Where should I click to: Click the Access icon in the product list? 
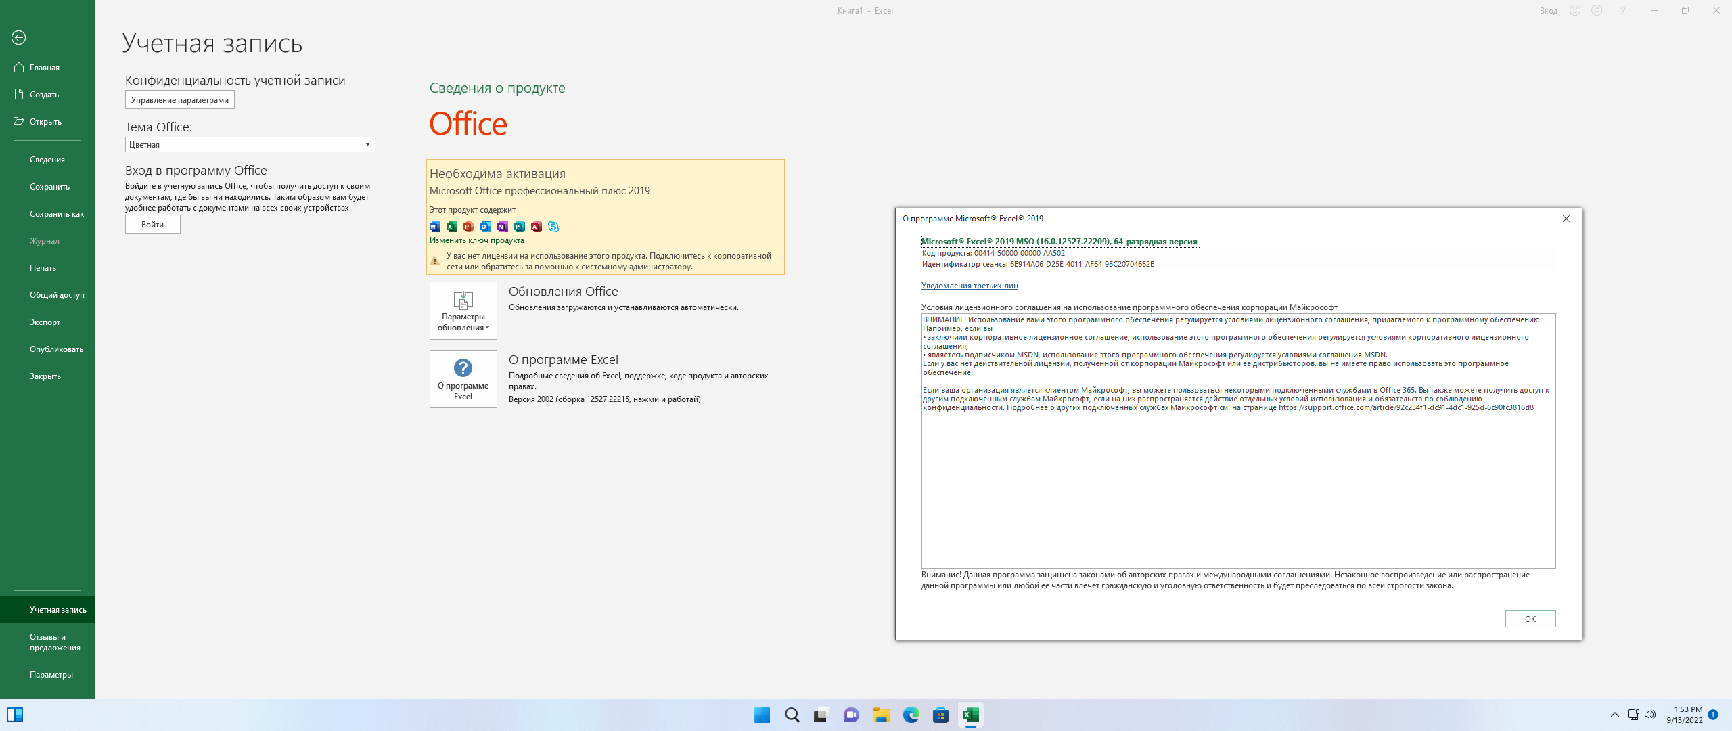pos(537,227)
